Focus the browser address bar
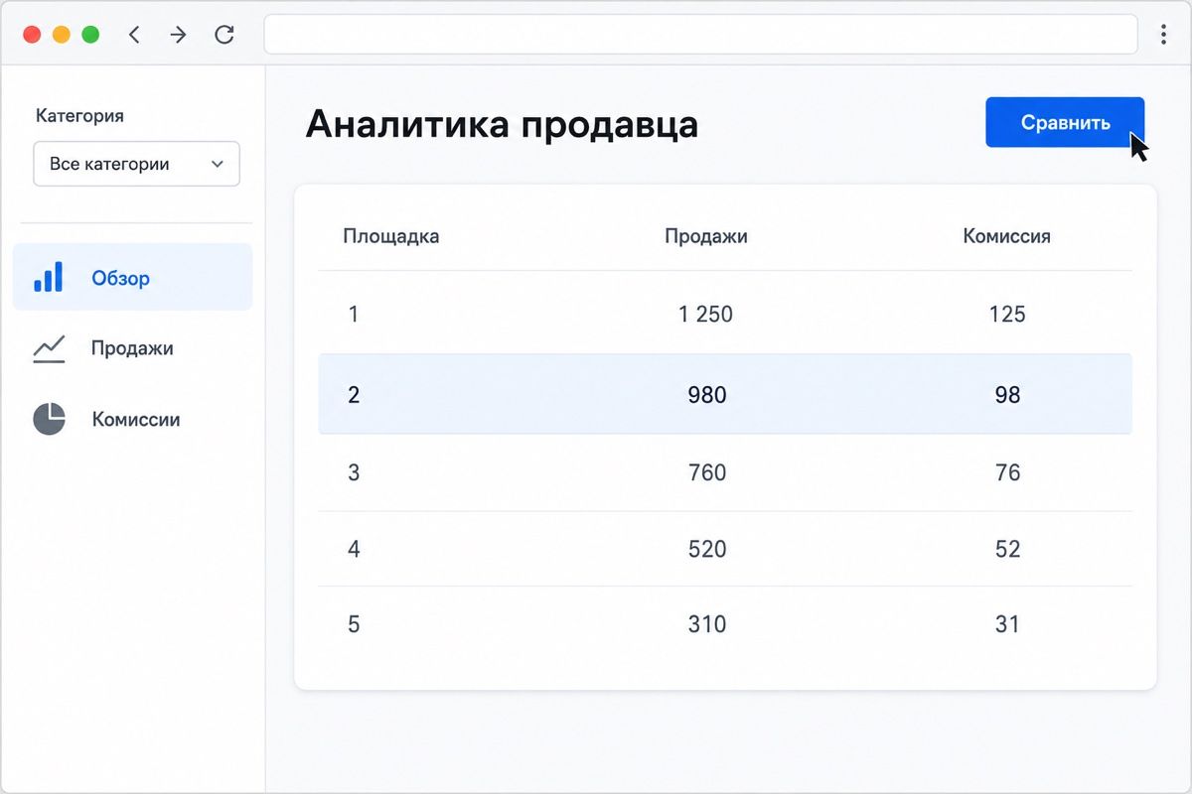 click(x=700, y=35)
